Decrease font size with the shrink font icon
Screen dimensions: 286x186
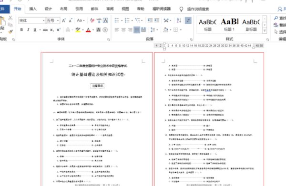click(x=71, y=20)
